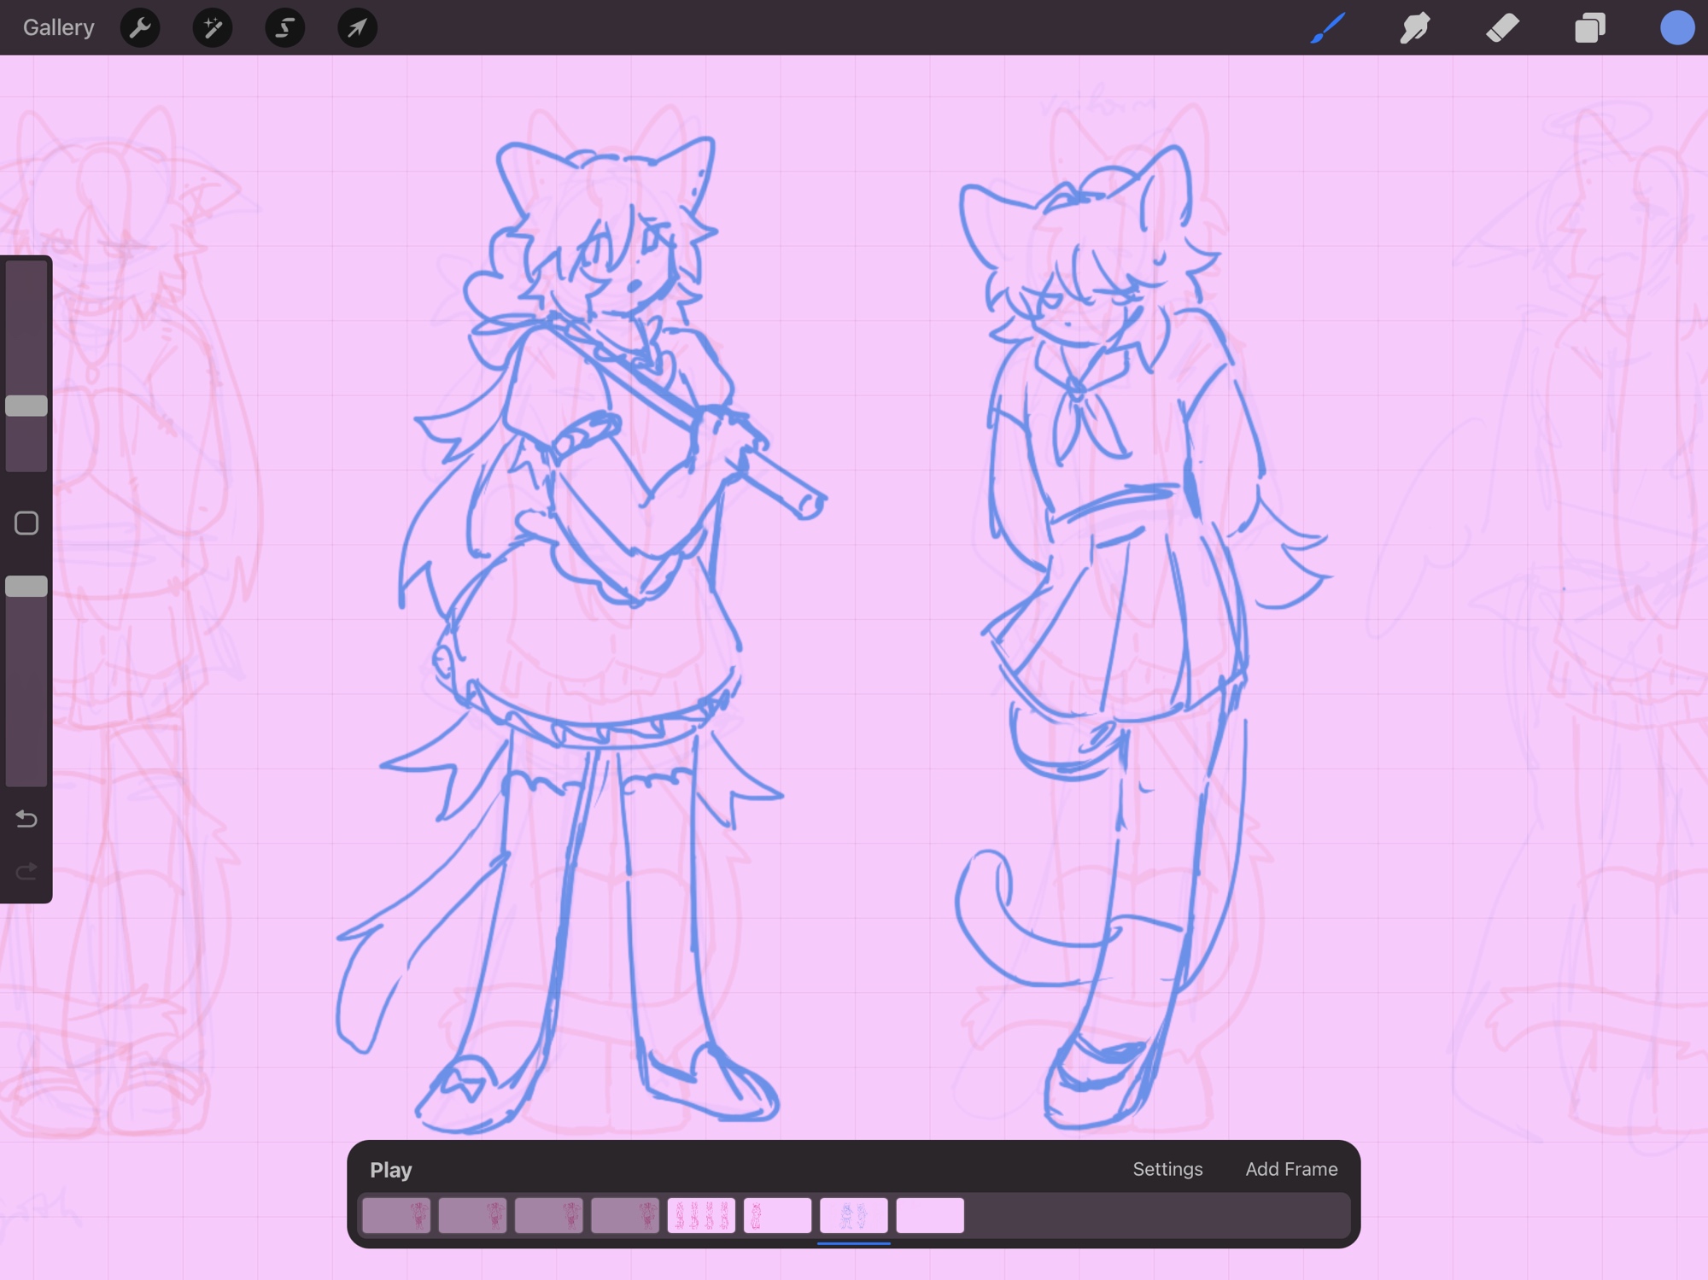Select the Smudge finger tool
Viewport: 1708px width, 1280px height.
tap(1415, 27)
